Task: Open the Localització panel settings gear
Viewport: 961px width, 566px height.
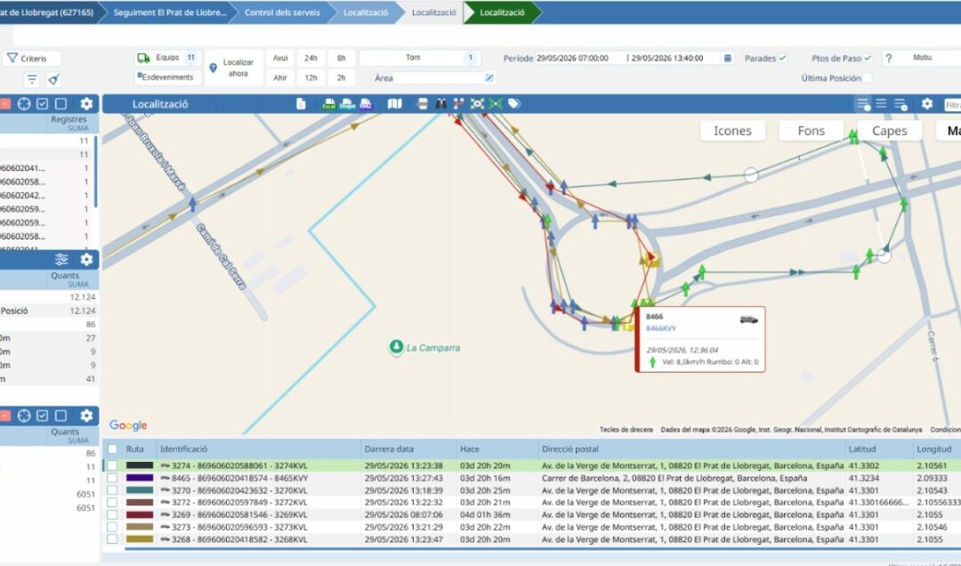Action: pyautogui.click(x=926, y=103)
